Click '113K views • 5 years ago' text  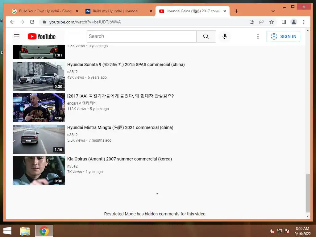(x=88, y=109)
